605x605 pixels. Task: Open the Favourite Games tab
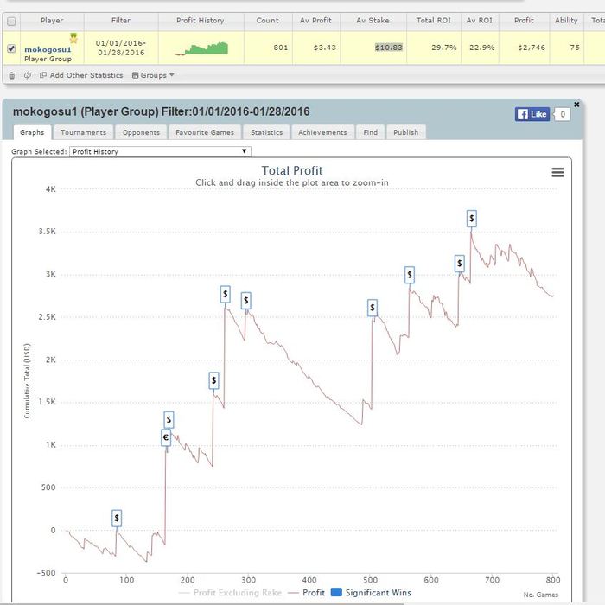205,132
